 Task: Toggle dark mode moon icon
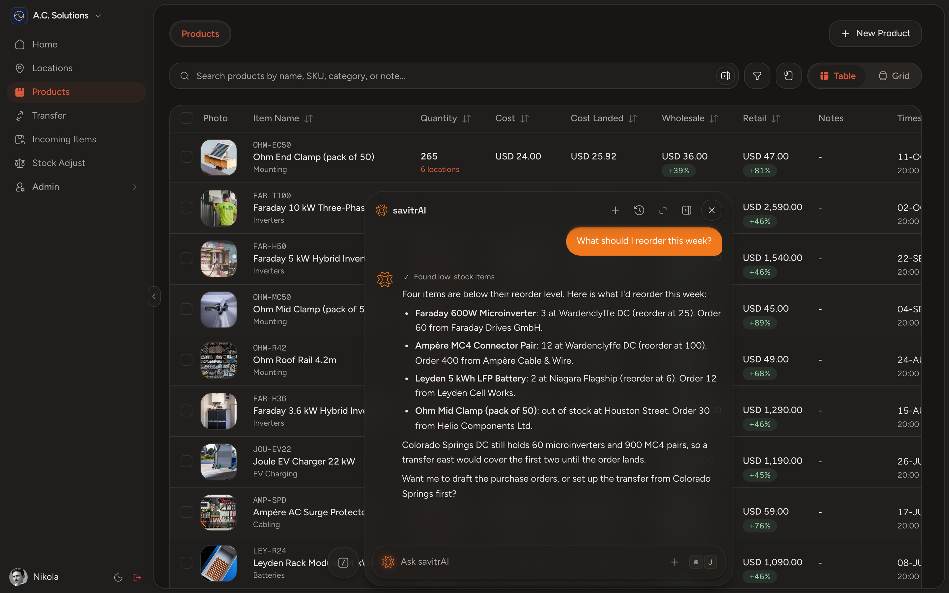118,577
